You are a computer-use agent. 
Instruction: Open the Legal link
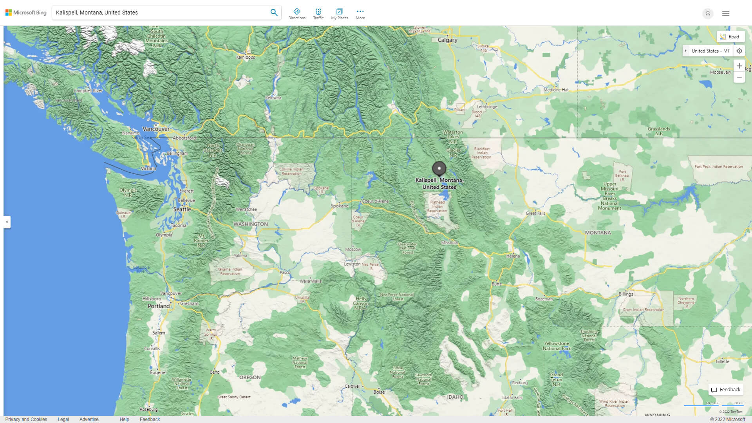point(63,419)
